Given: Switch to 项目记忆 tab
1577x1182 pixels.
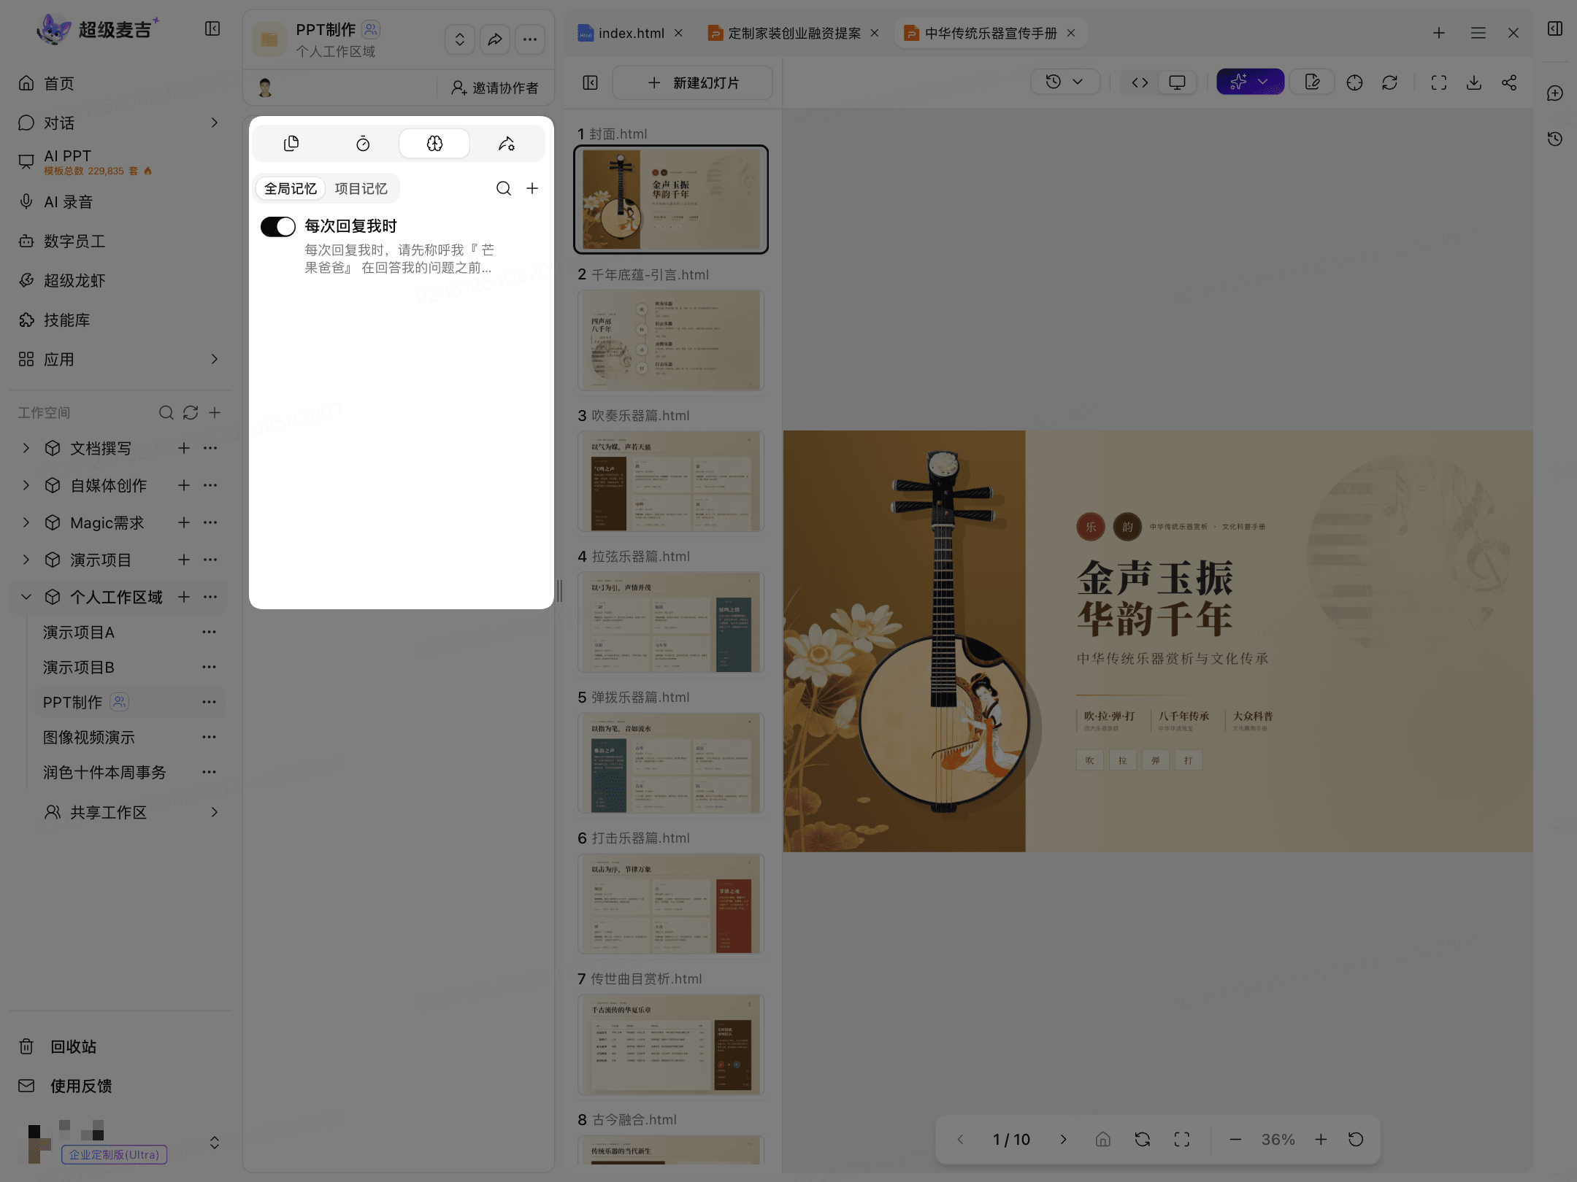Looking at the screenshot, I should (361, 189).
